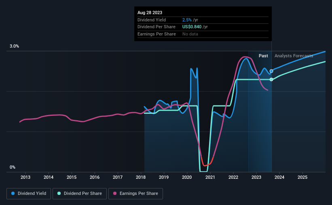
Task: Select the 2023 year axis label
Action: point(256,177)
